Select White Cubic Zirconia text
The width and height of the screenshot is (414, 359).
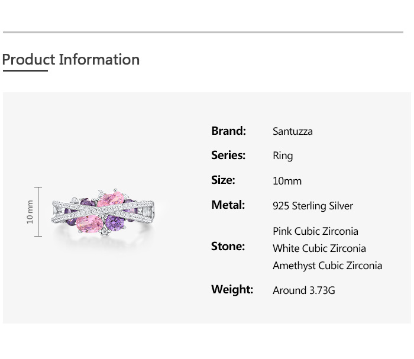point(319,248)
